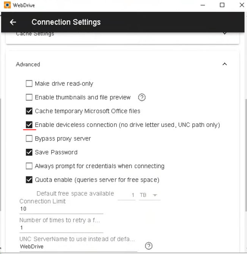The height and width of the screenshot is (254, 247).
Task: Turn off Quota enable checkbox
Action: 29,179
